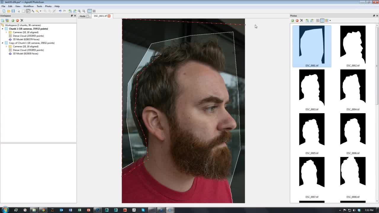Float the Workspace panel
This screenshot has width=379, height=213.
(72, 16)
